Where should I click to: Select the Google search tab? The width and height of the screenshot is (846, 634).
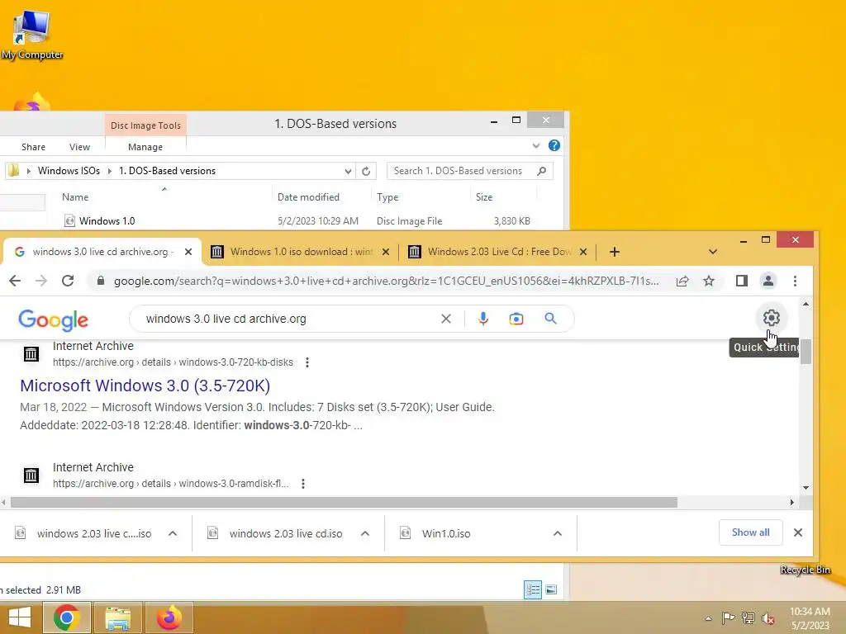102,252
